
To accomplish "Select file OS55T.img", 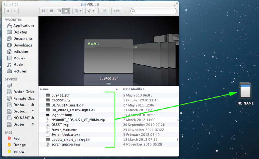I will [60, 125].
